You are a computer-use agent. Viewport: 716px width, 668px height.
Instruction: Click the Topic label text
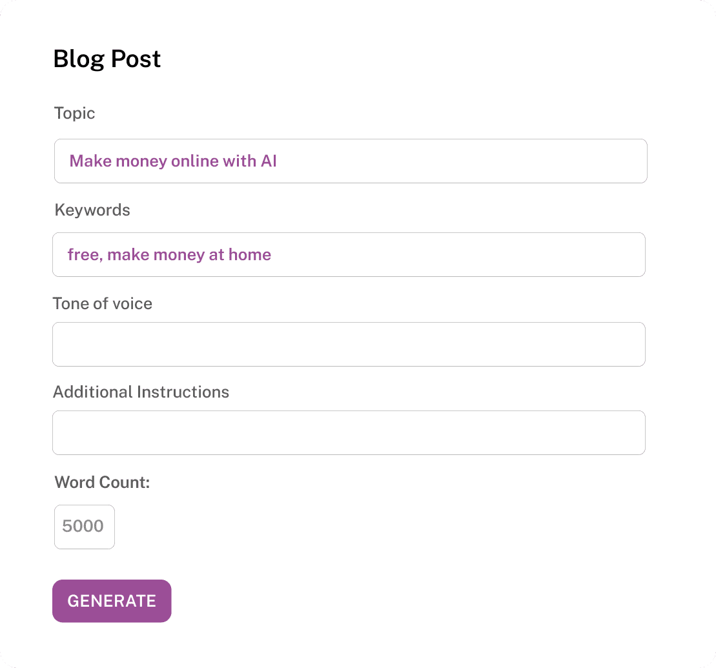74,113
